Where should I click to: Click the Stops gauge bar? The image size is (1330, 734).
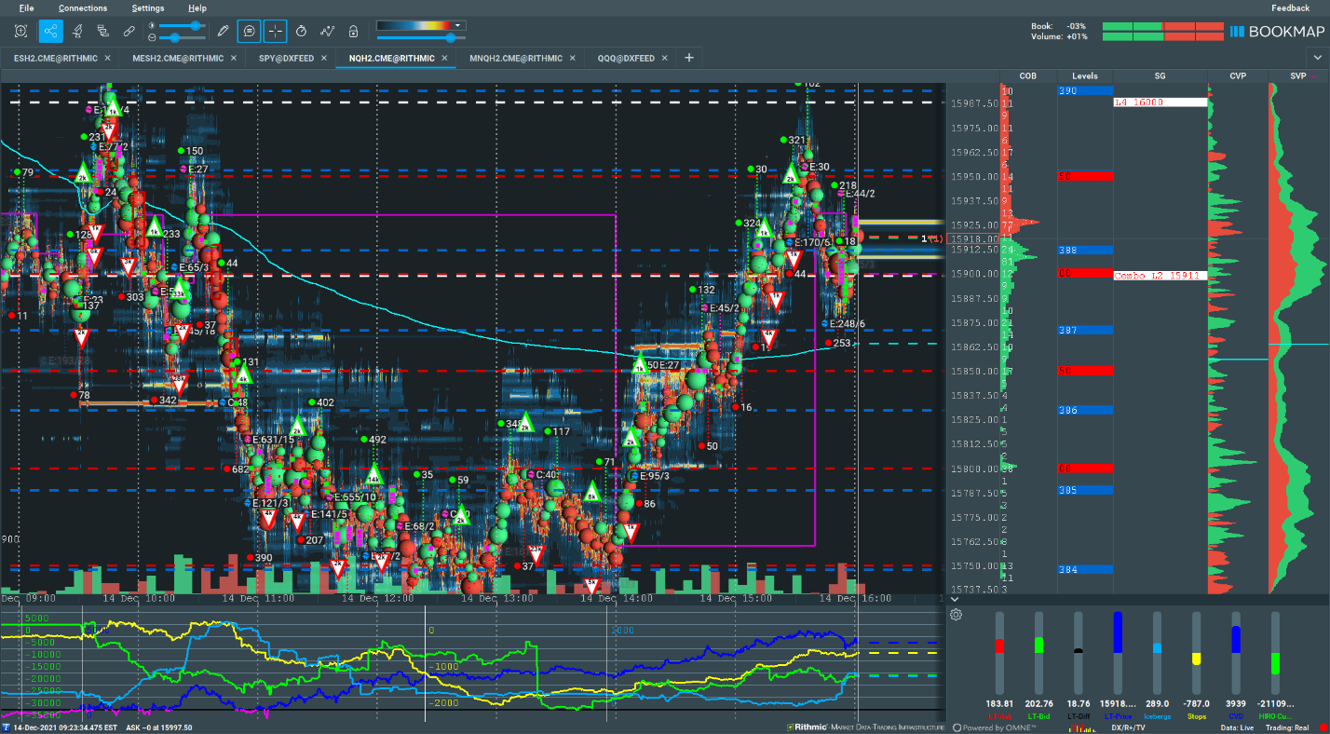[1197, 651]
